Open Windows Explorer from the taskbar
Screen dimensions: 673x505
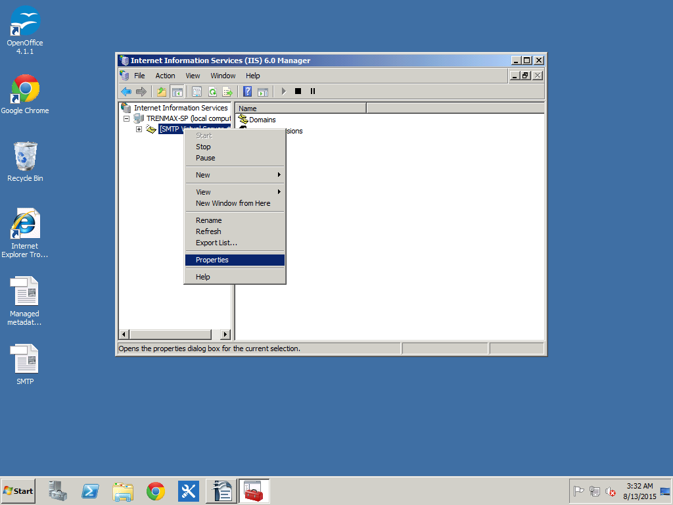pyautogui.click(x=123, y=491)
